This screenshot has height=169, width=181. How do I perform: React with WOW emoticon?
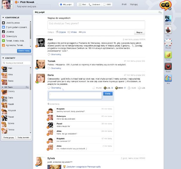pyautogui.click(x=116, y=88)
